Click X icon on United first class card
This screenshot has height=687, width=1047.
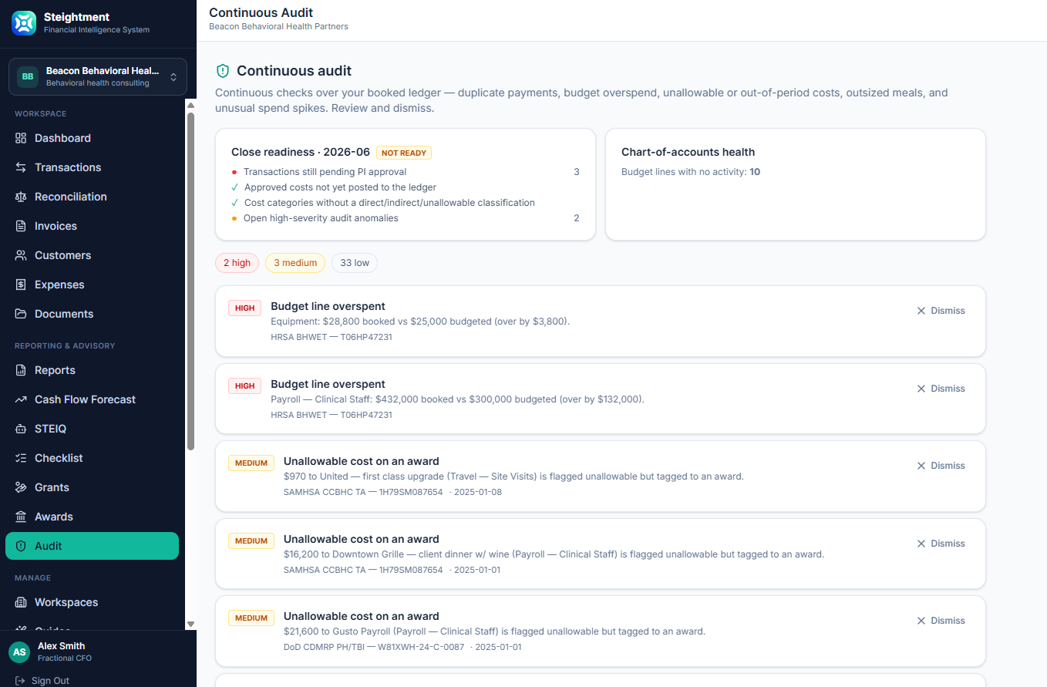click(921, 466)
